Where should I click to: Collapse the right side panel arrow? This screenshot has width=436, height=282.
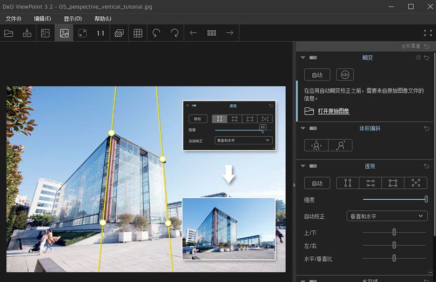[x=294, y=185]
